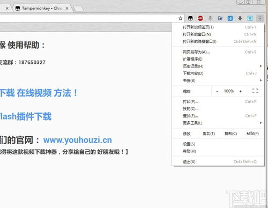Viewport: 268px width, 208px height.
Task: Close the Tampermonkey tab
Action: tap(67, 8)
